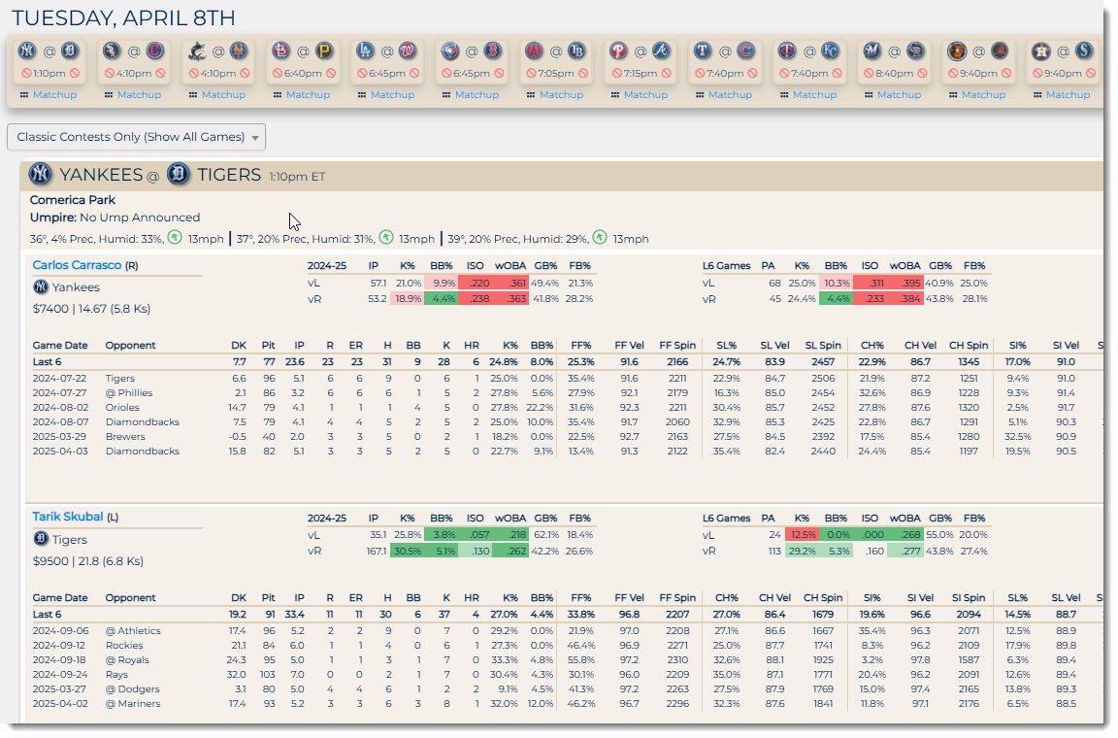1118x738 pixels.
Task: Click the @ Phillies opponent cell
Action: [x=129, y=392]
